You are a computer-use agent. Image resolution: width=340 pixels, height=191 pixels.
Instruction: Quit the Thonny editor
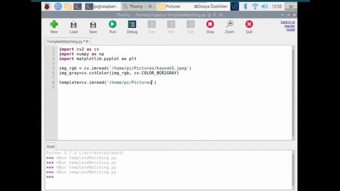point(249,27)
